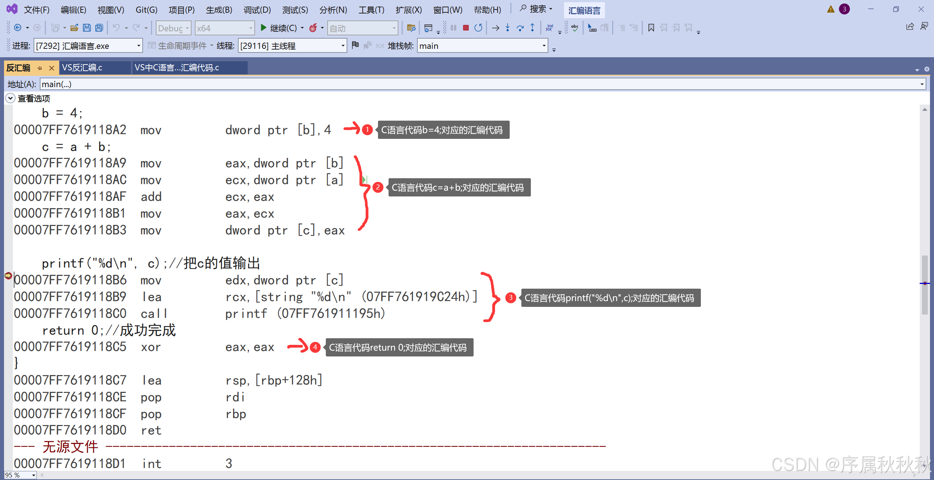Click the Step Over icon
Viewport: 934px width, 480px height.
[520, 28]
